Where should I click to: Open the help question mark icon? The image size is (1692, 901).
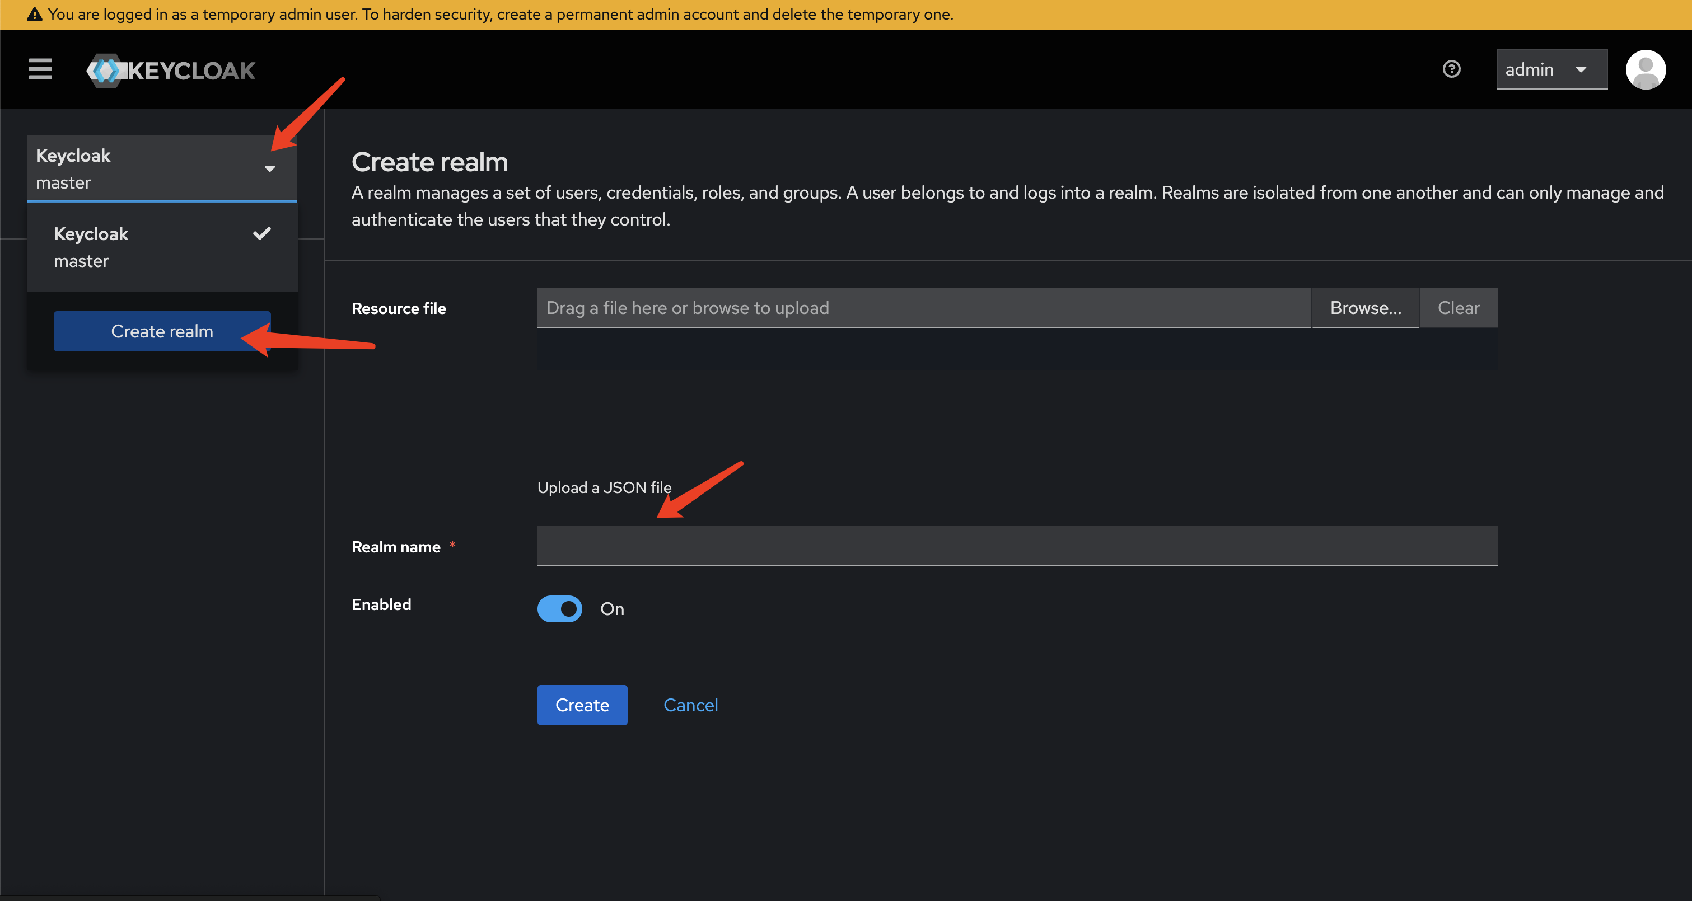[x=1452, y=69]
